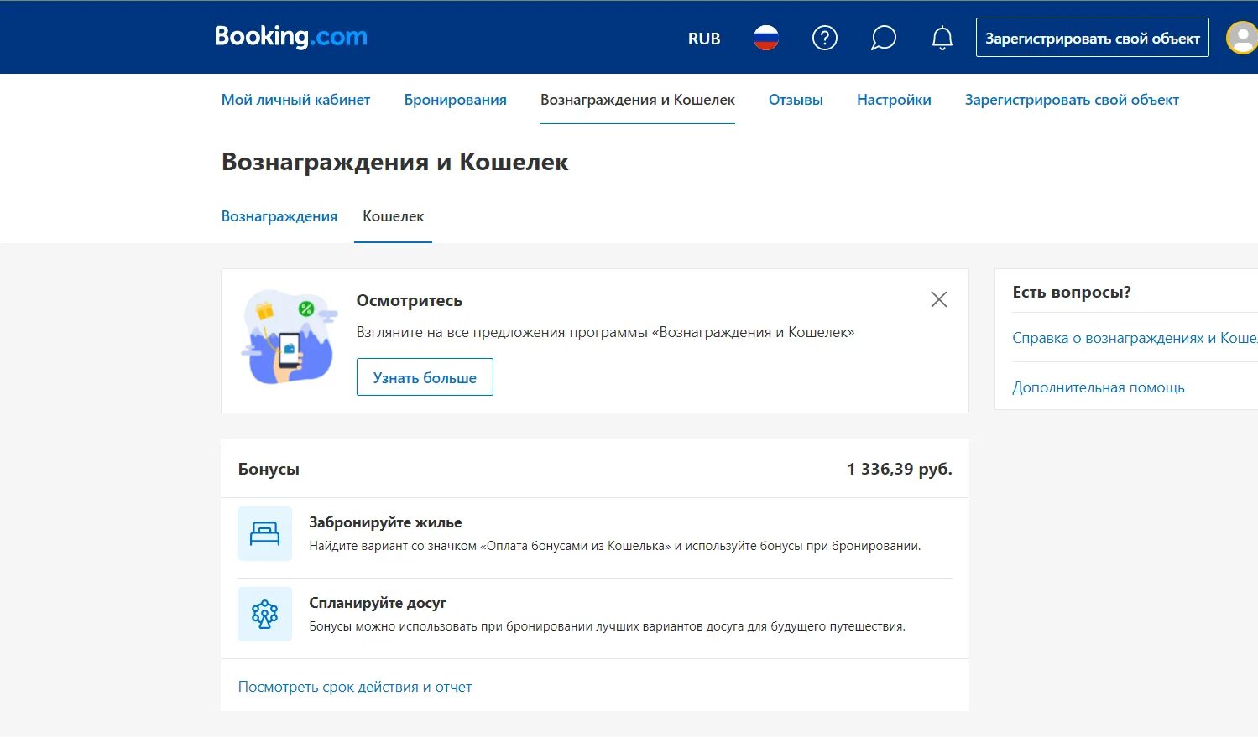This screenshot has height=737, width=1258.
Task: Click the Узнать больше button
Action: tap(425, 377)
